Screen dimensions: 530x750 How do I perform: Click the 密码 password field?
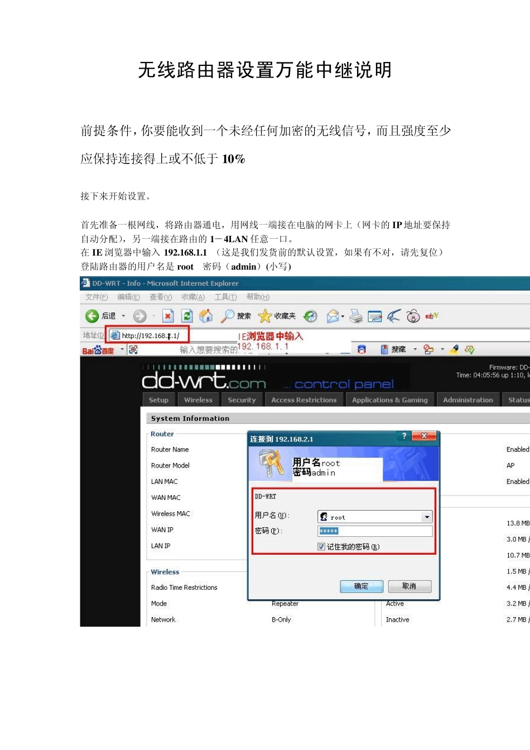pyautogui.click(x=375, y=531)
